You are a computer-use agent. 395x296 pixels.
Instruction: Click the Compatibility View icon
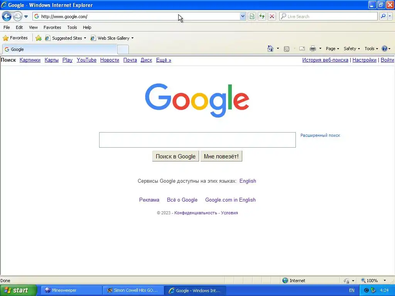point(252,16)
